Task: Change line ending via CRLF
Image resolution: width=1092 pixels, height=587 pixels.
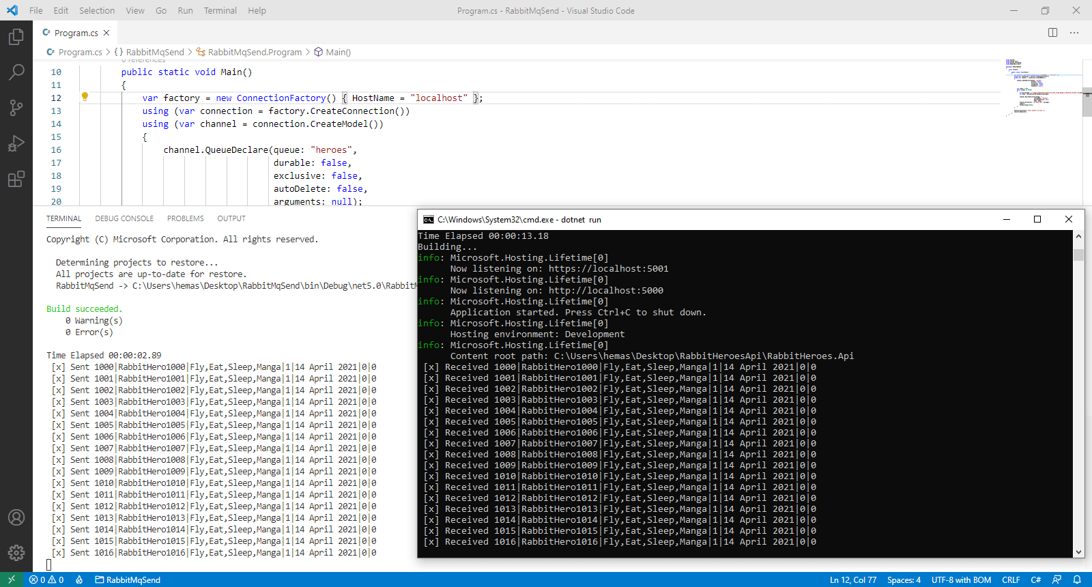Action: pyautogui.click(x=1011, y=579)
